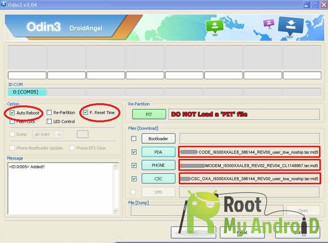Click the CSC button

[158, 179]
